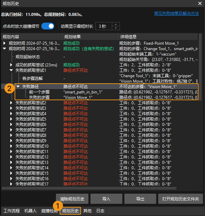Click 清除规划历史 button
Viewport: 205px width, 216px height.
click(x=72, y=199)
